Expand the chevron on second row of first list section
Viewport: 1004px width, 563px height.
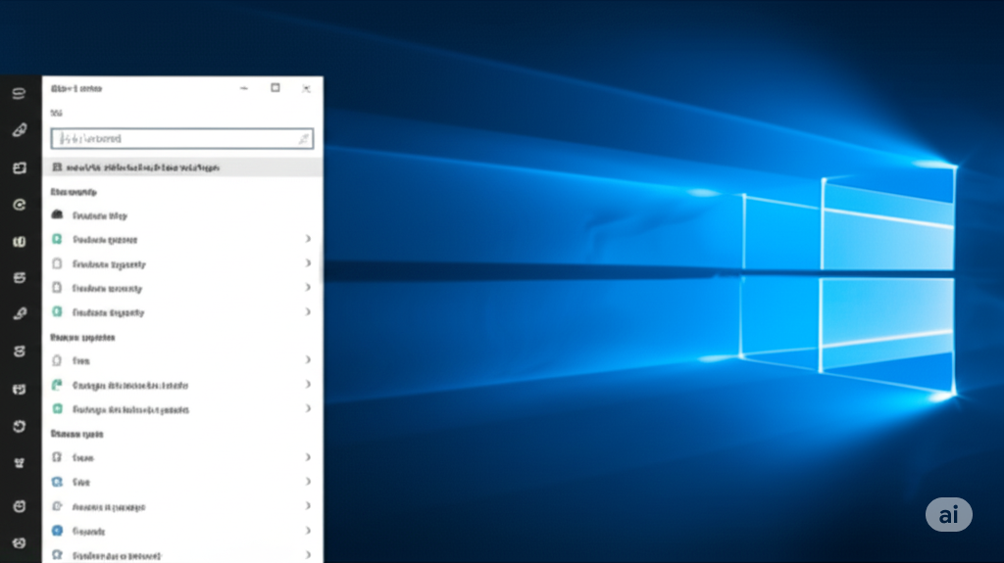[x=308, y=239]
